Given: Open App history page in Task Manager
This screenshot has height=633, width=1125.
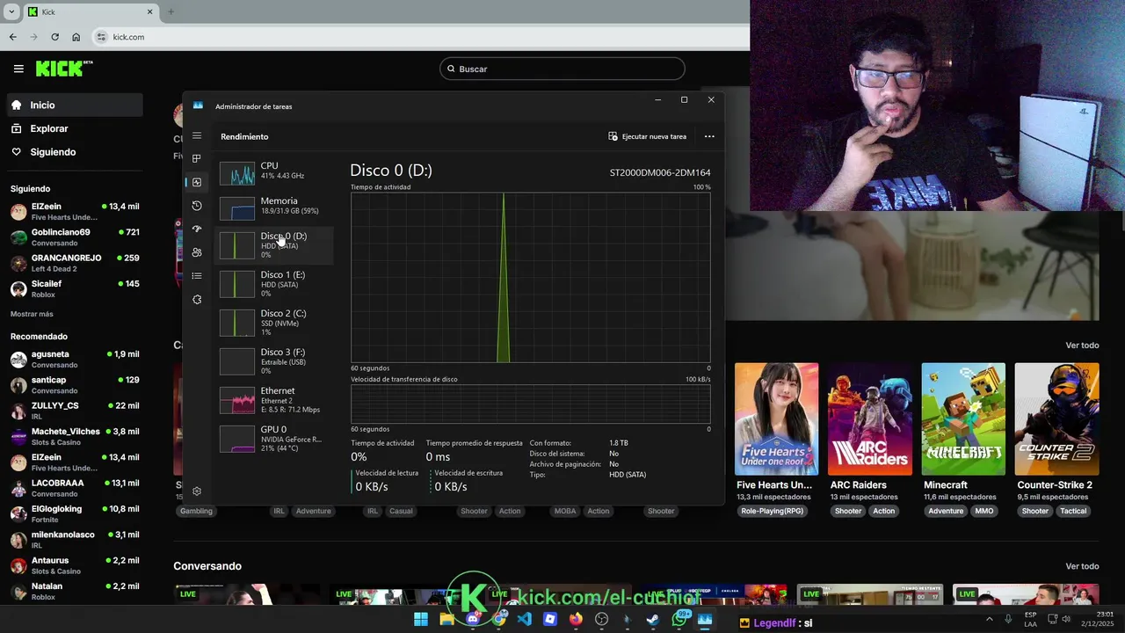Looking at the screenshot, I should tap(197, 206).
